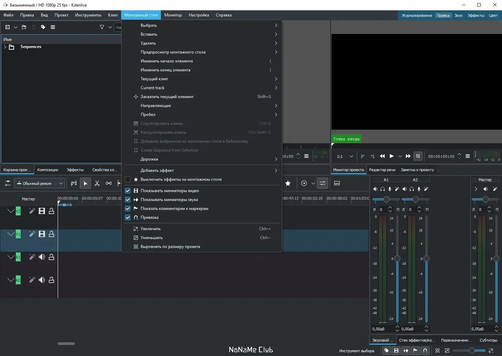Open the 'Обычный режим' edit mode dropdown
Image resolution: width=502 pixels, height=356 pixels.
[x=39, y=183]
